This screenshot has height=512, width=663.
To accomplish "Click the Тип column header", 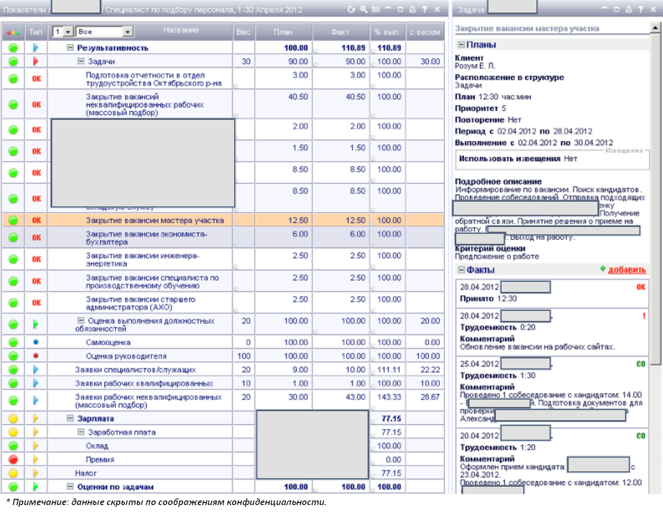I will click(36, 32).
